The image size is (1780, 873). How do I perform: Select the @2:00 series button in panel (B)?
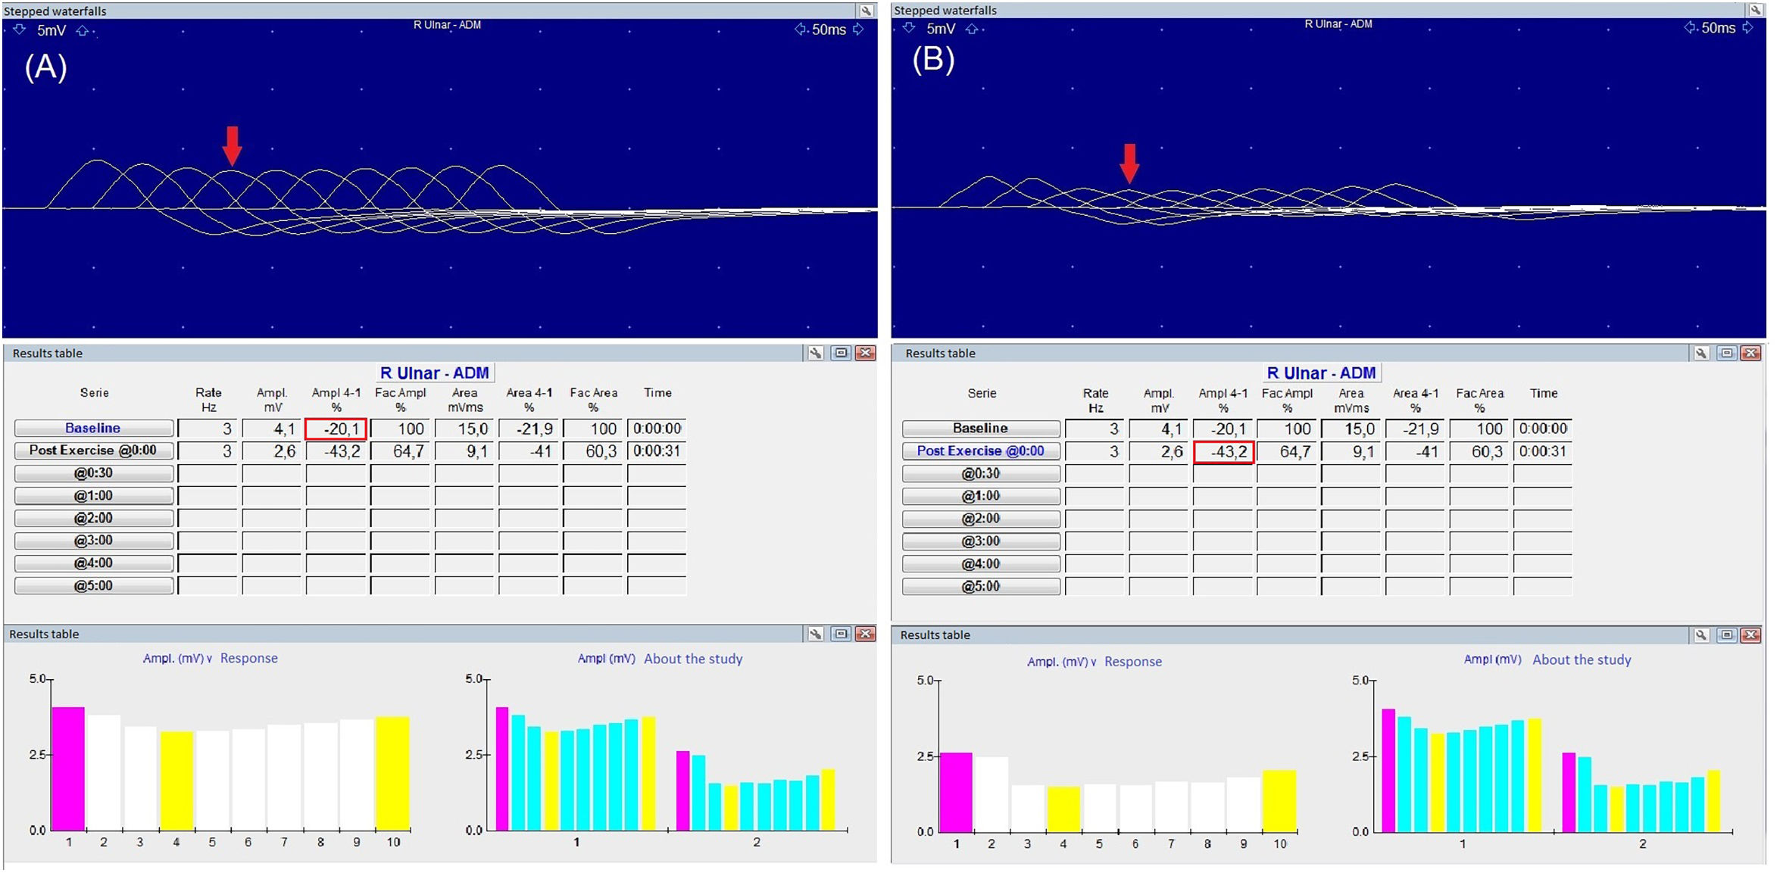(980, 519)
